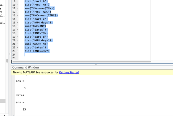Click code sum(TANC<mean(TANC))
The width and height of the screenshot is (173, 116).
tap(41, 15)
